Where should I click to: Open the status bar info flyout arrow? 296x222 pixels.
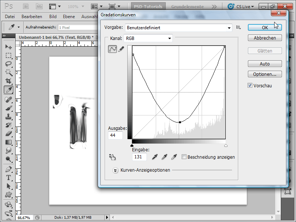point(107,218)
